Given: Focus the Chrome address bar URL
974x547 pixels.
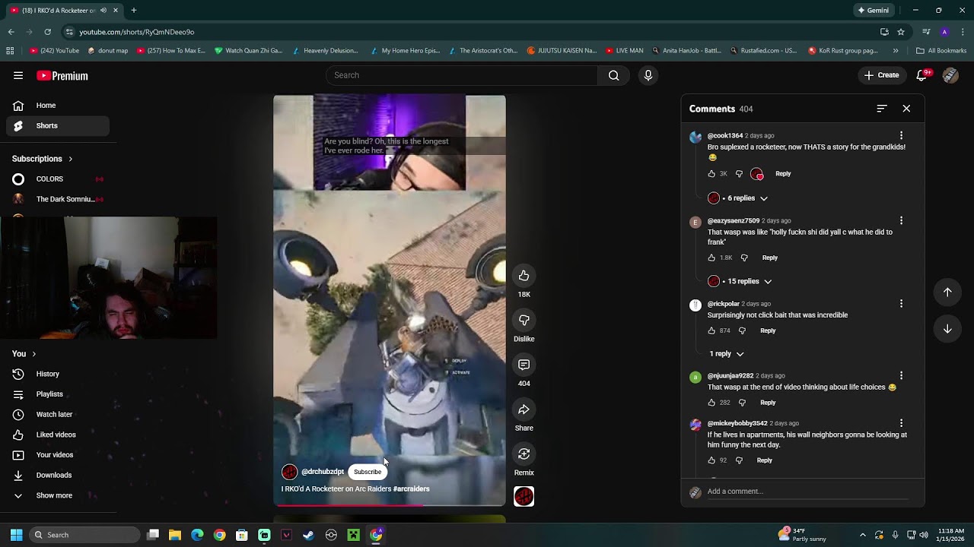Looking at the screenshot, I should (x=137, y=32).
